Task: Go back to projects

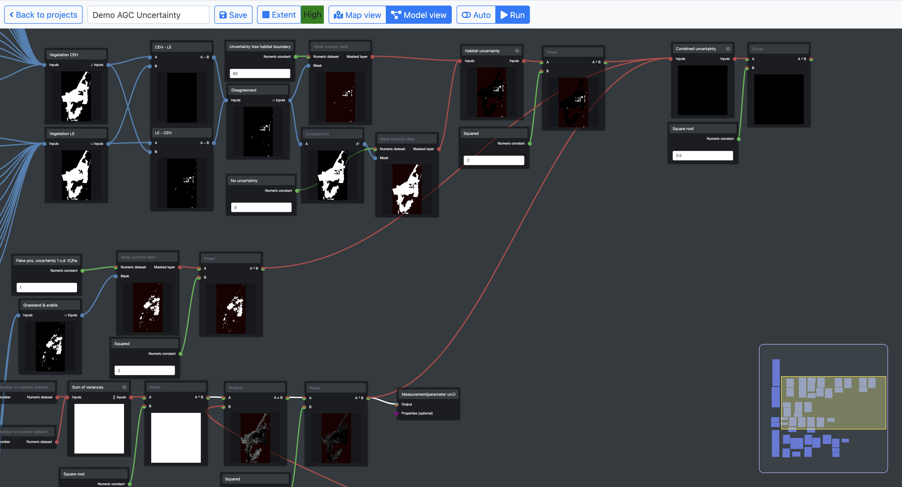Action: tap(44, 15)
